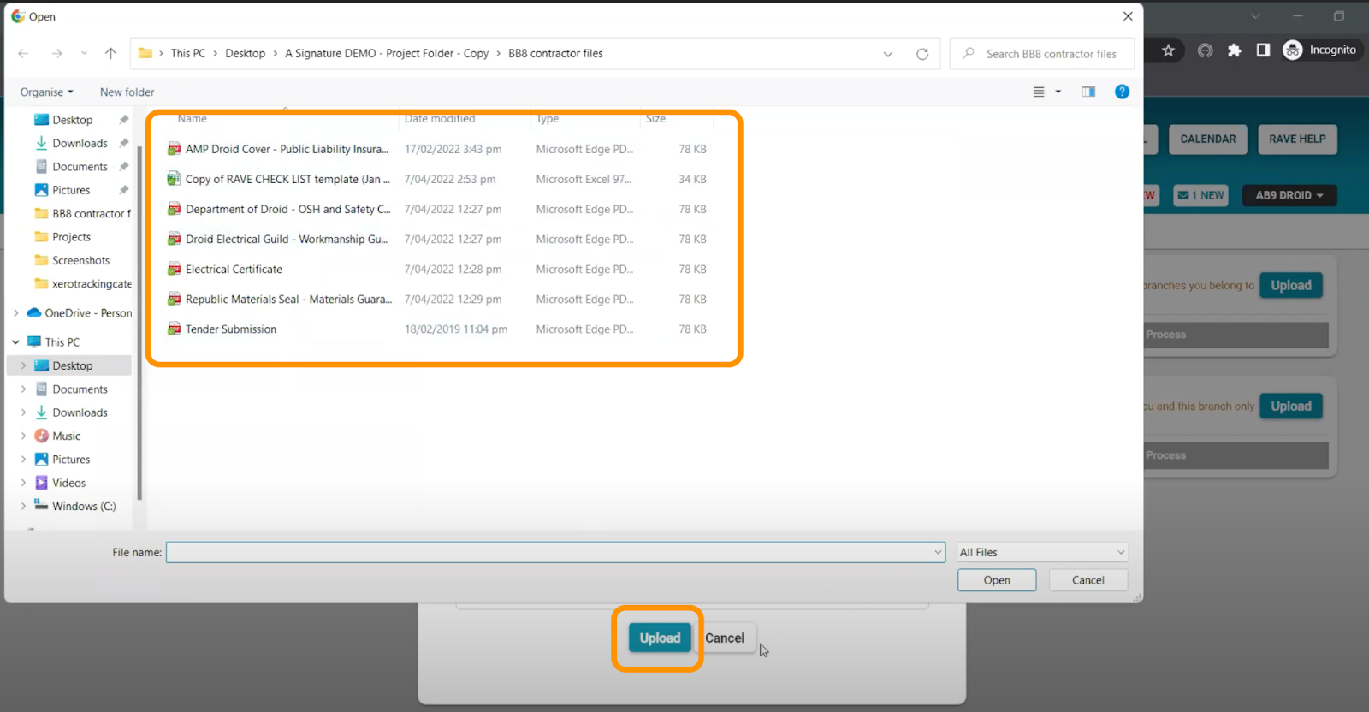
Task: Select the Videos folder icon
Action: click(41, 483)
